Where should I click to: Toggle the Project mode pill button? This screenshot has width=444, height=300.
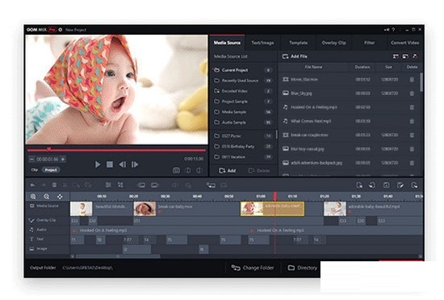[x=51, y=170]
